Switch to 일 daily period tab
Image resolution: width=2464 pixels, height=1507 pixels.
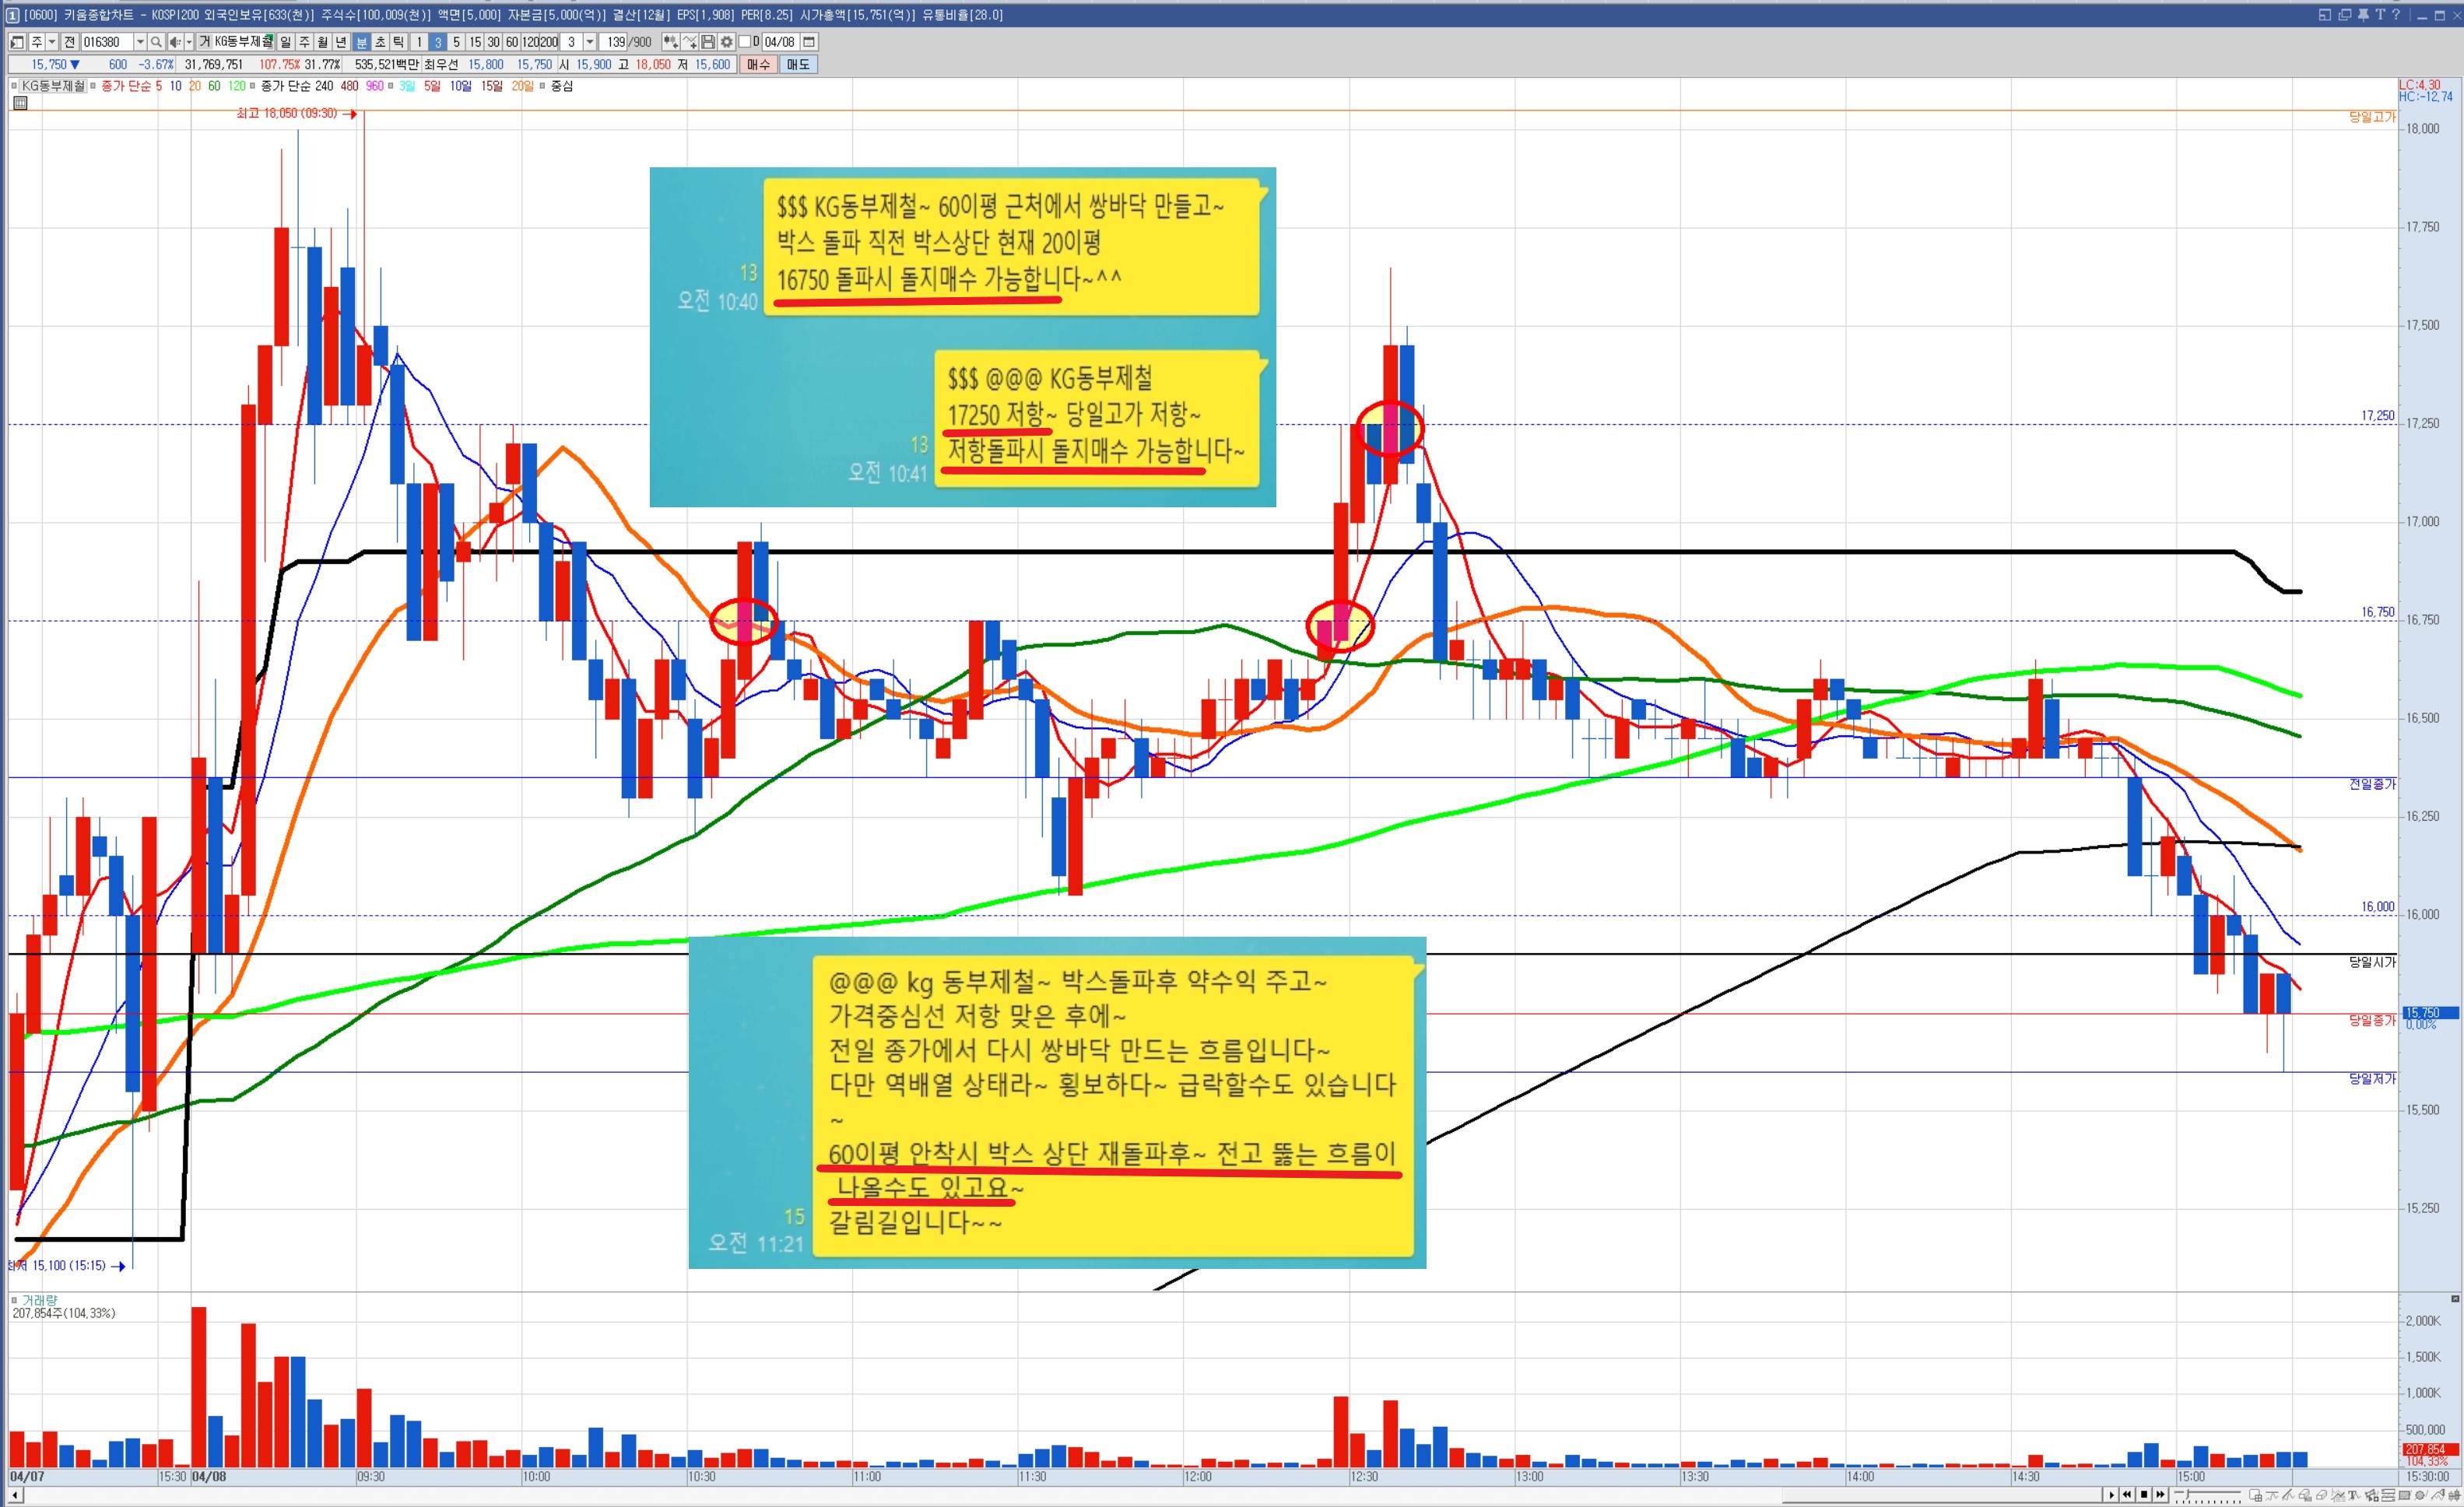pos(286,42)
